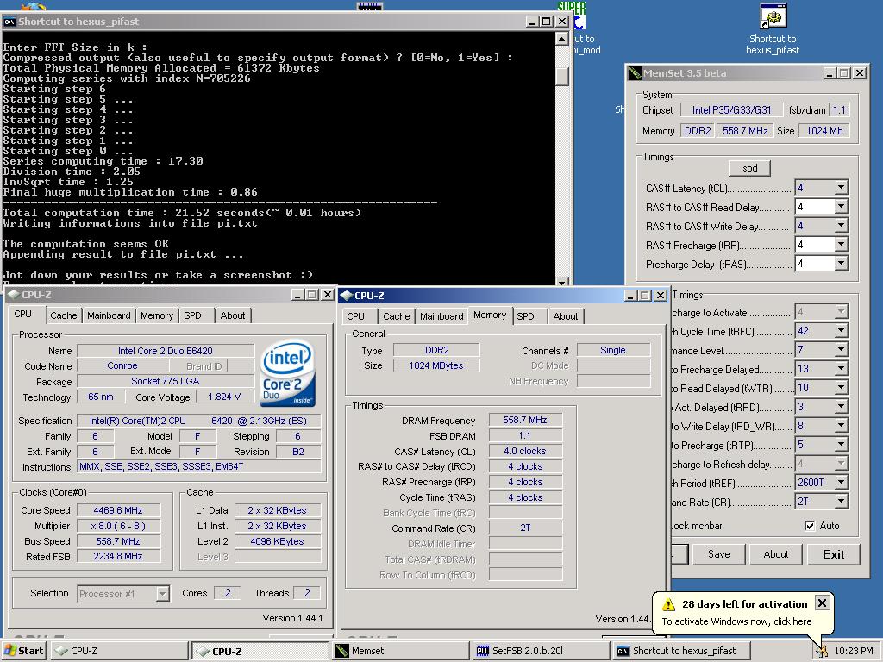883x662 pixels.
Task: Open Cache tab in left CPU-Z
Action: [64, 315]
